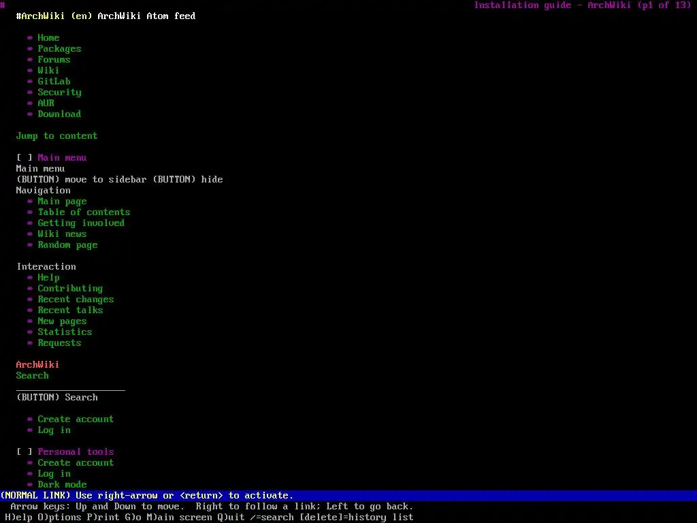
Task: Follow the green Search link
Action: [33, 376]
